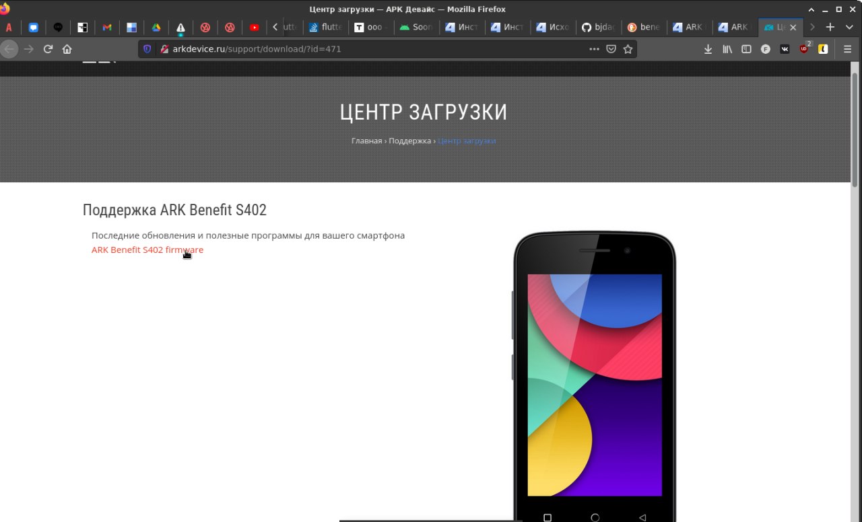862x522 pixels.
Task: Open the black speech bubble pinned tab
Action: (x=58, y=28)
